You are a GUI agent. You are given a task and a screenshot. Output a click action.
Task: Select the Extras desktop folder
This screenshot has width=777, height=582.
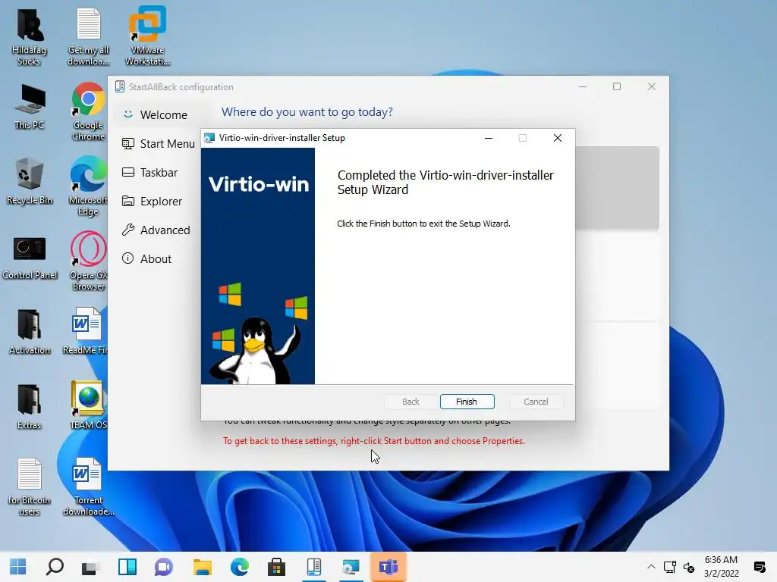click(30, 407)
